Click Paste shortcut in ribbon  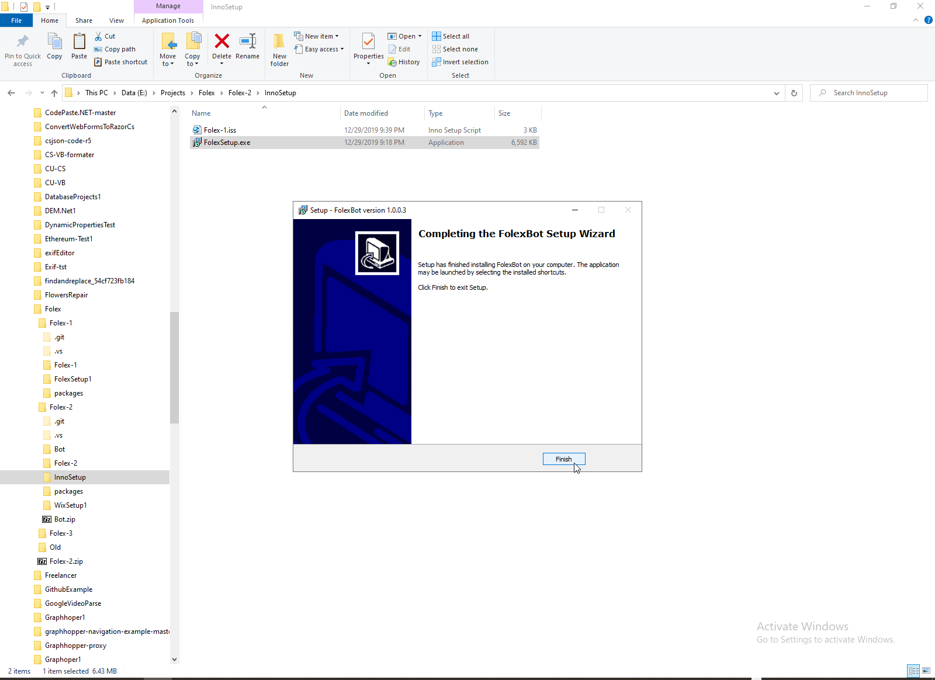tap(121, 62)
